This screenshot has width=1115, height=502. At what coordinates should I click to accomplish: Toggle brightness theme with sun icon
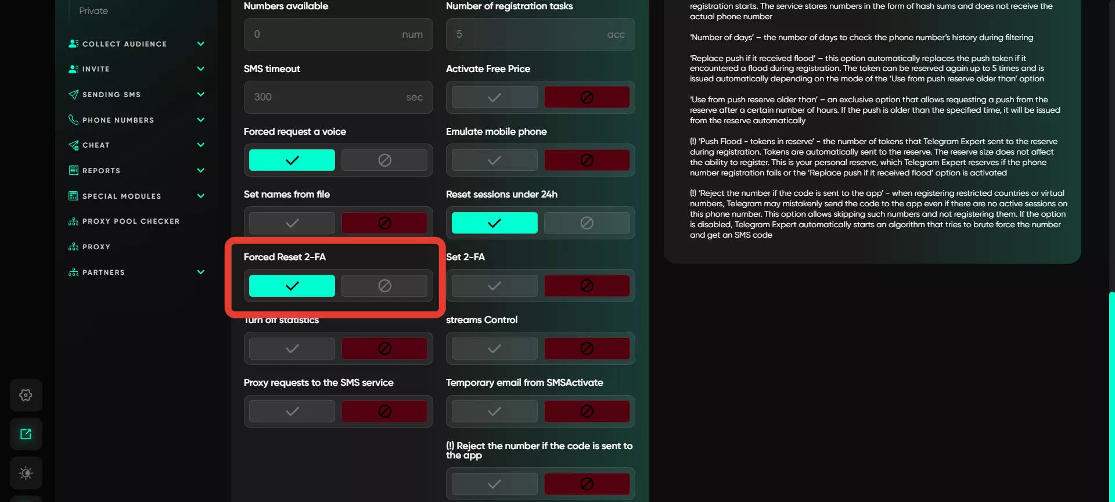(x=26, y=473)
